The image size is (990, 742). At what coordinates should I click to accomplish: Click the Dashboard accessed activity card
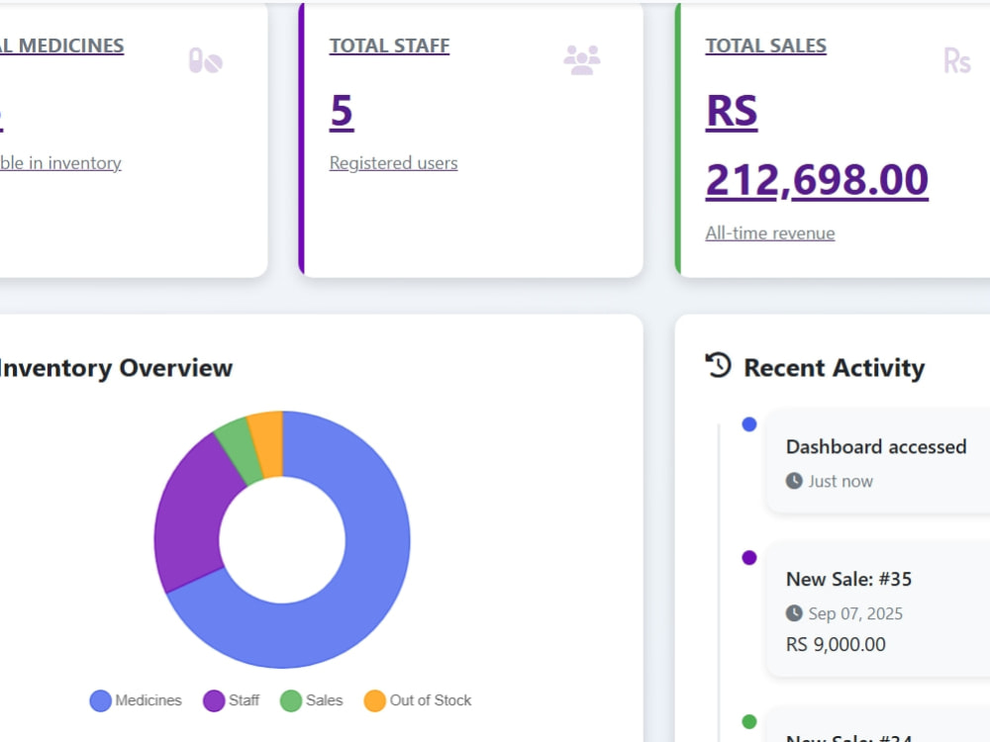pyautogui.click(x=877, y=461)
